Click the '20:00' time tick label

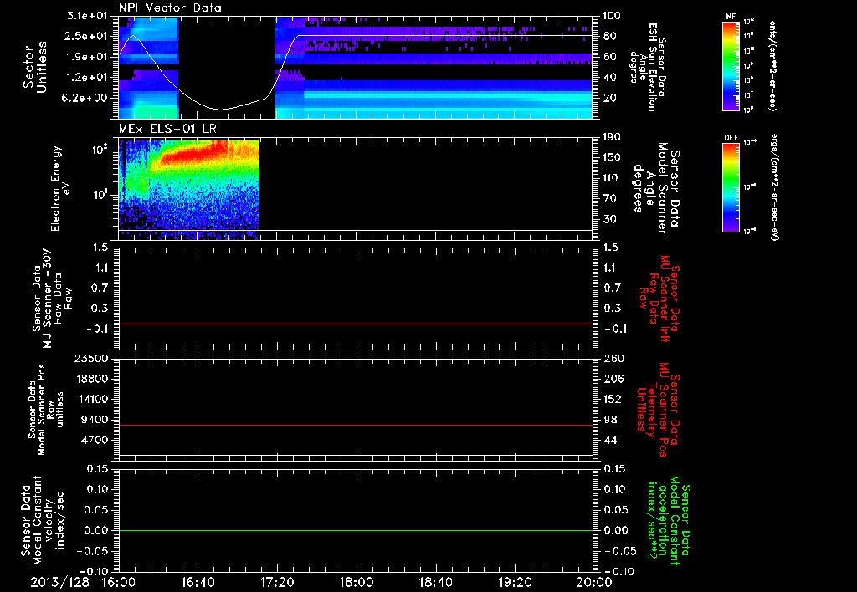point(595,582)
